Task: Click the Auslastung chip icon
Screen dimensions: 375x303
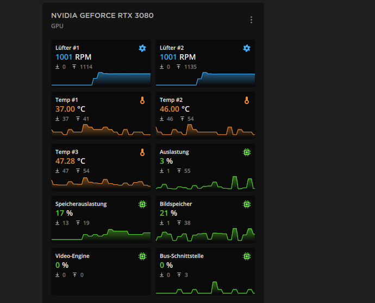Action: point(247,152)
